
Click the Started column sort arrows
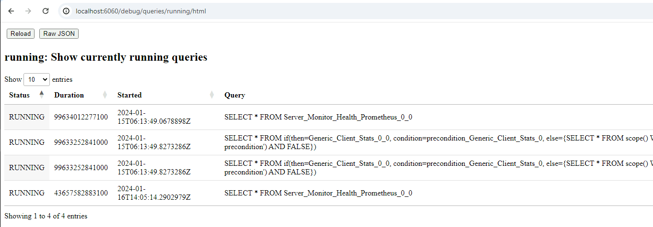pyautogui.click(x=212, y=95)
